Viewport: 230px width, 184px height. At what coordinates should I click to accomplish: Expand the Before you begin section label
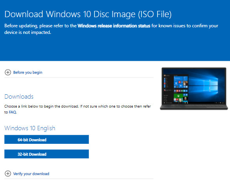pos(28,73)
